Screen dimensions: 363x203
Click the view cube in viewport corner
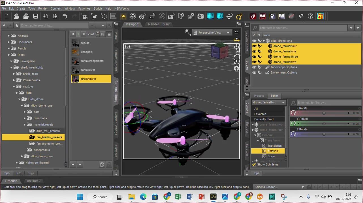click(x=220, y=51)
